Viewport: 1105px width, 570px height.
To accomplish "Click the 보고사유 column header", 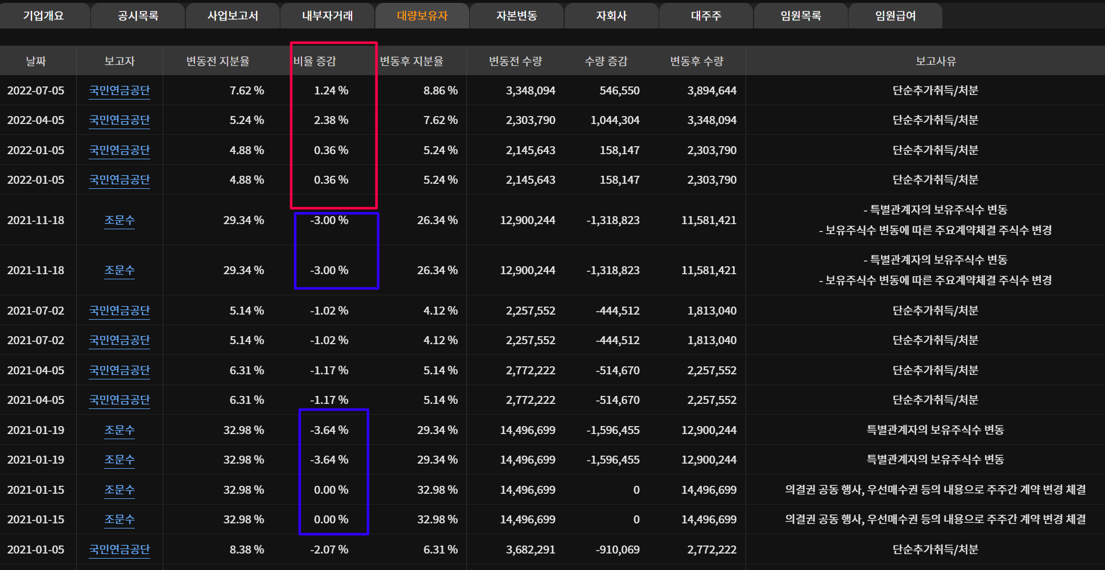I will 936,61.
